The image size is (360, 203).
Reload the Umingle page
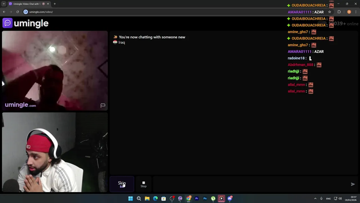pyautogui.click(x=17, y=12)
